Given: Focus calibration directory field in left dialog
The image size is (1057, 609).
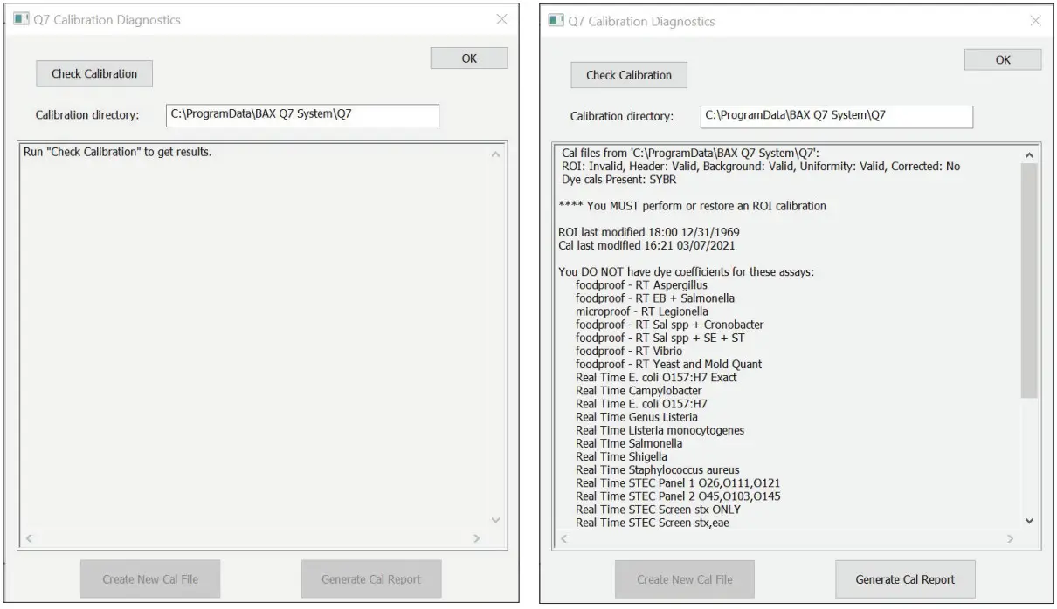Looking at the screenshot, I should click(302, 115).
